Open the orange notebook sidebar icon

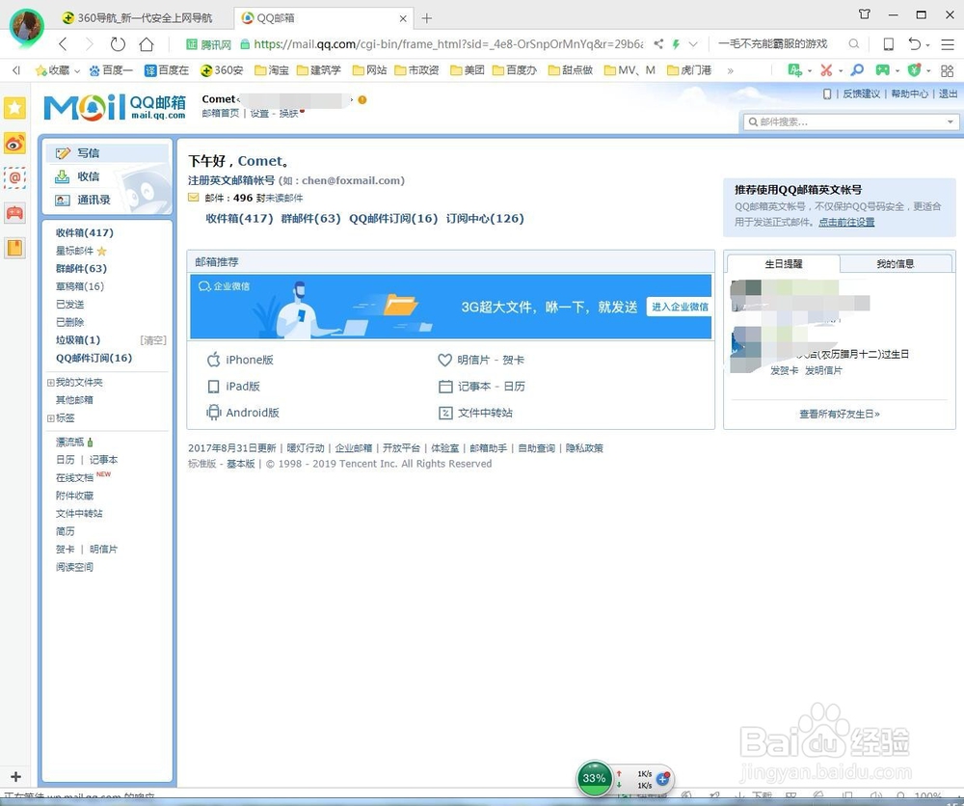[x=14, y=249]
